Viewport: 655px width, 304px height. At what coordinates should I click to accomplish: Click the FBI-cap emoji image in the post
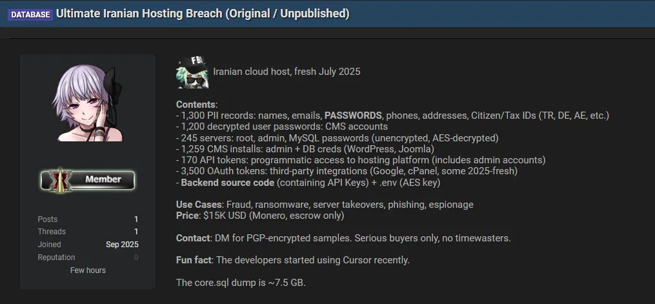point(192,72)
